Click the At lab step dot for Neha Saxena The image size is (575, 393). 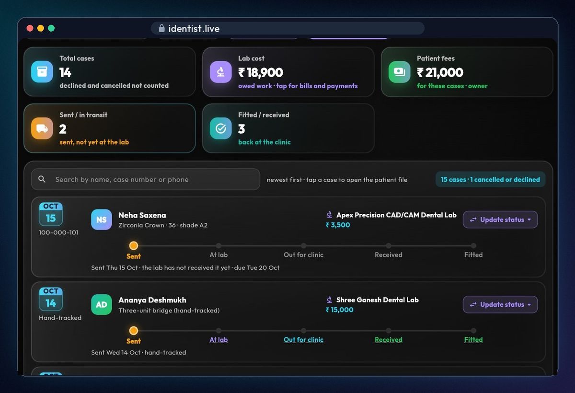point(218,245)
